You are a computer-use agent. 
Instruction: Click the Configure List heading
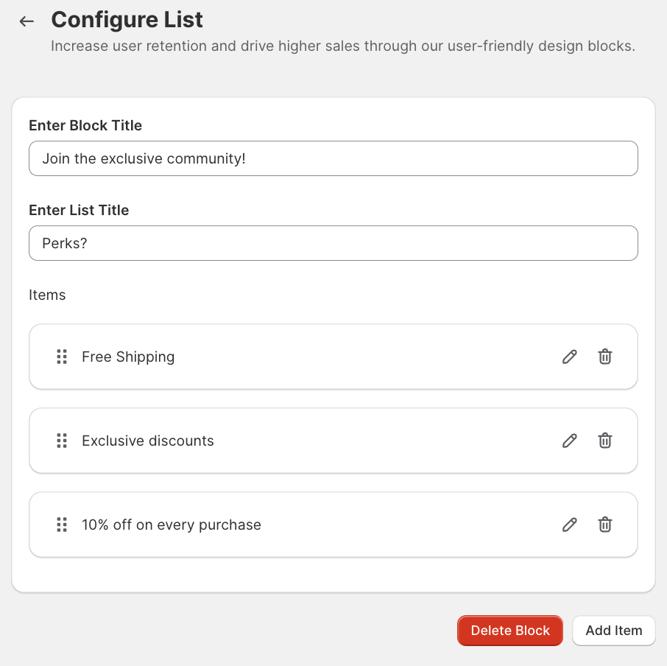127,20
